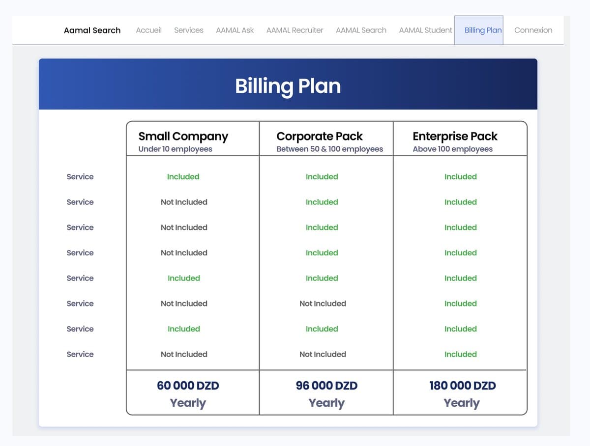The image size is (590, 446).
Task: Go to AAMAL Student
Action: (425, 30)
